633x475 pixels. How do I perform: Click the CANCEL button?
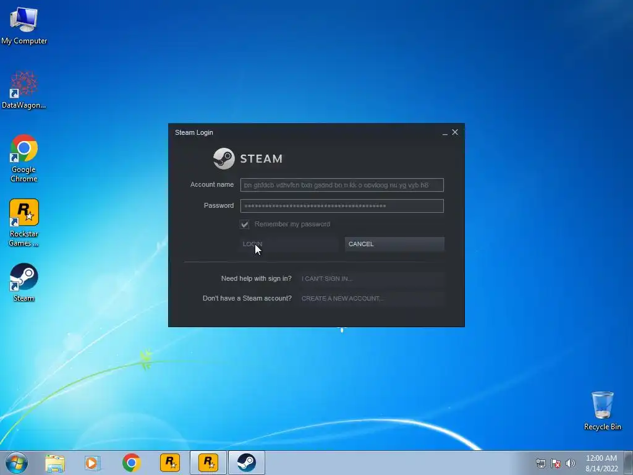[394, 244]
